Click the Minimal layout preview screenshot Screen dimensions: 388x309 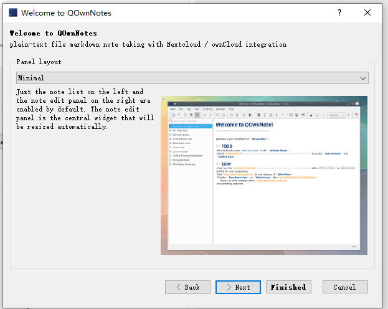click(x=264, y=175)
